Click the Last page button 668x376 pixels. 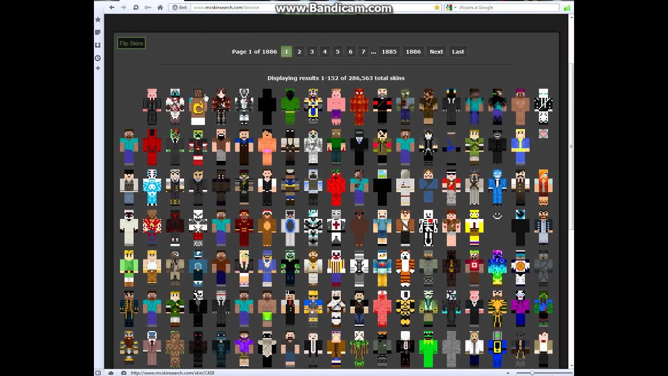(458, 52)
